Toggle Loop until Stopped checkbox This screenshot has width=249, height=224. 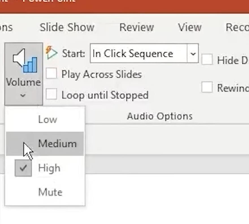point(51,94)
